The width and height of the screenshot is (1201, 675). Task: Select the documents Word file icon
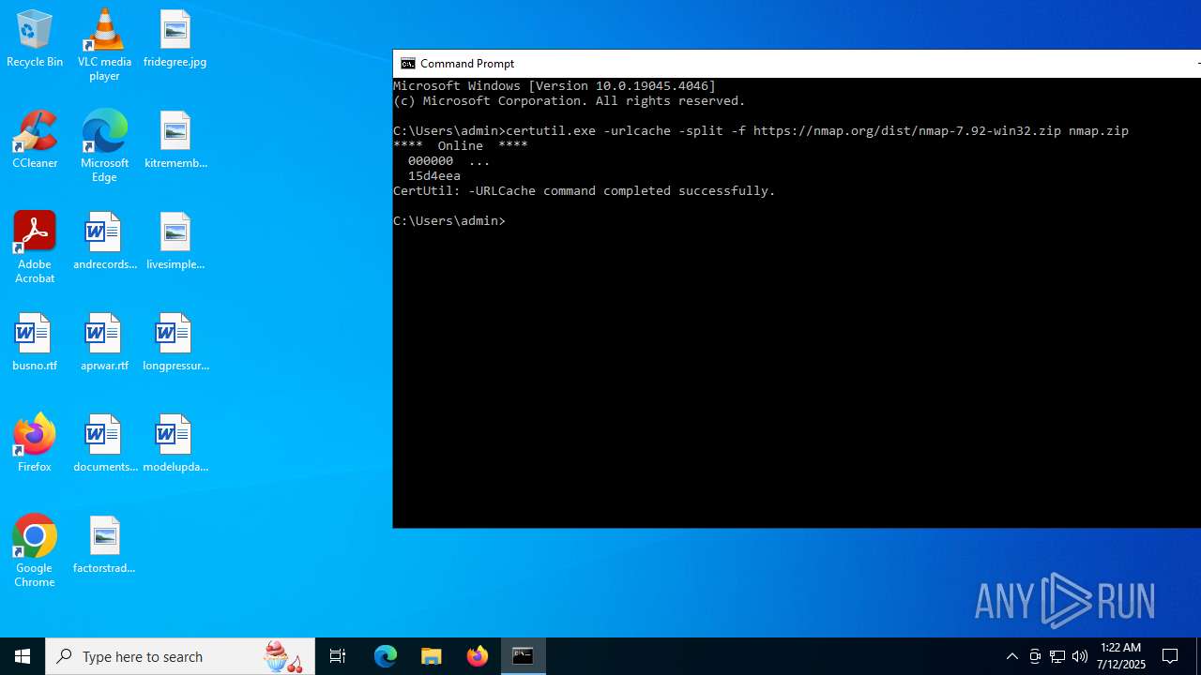[104, 444]
